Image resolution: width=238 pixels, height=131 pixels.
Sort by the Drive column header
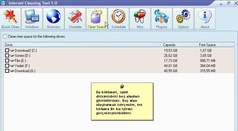pos(83,45)
